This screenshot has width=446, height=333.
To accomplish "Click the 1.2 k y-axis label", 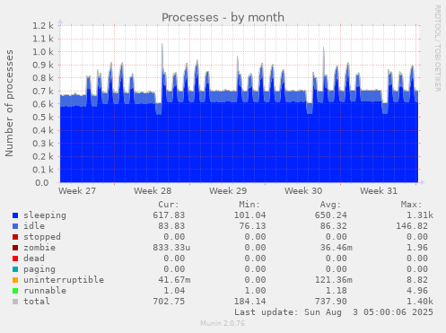I will coord(43,26).
